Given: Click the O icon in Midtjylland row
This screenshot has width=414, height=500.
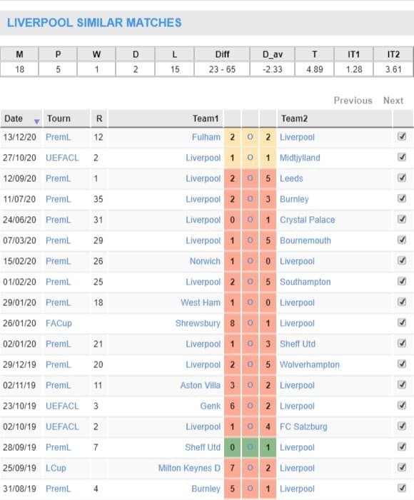Looking at the screenshot, I should pyautogui.click(x=251, y=157).
